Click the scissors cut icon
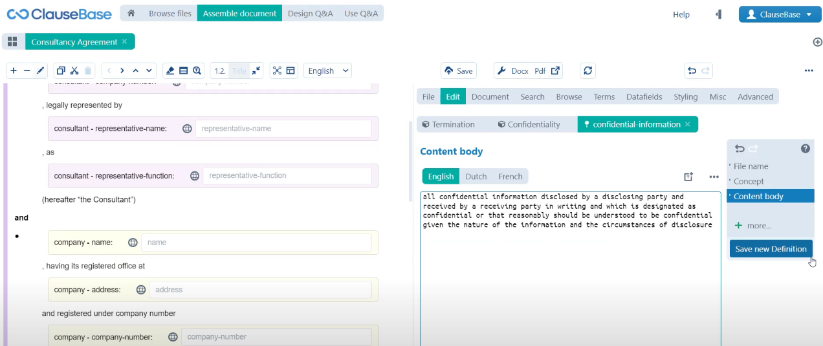Viewport: 823px width, 346px height. click(x=74, y=70)
